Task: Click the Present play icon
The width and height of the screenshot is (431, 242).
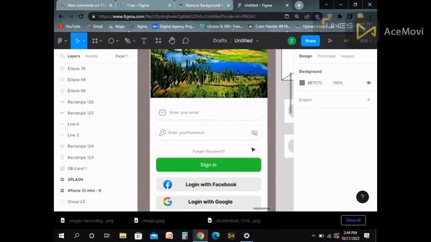Action: point(330,41)
